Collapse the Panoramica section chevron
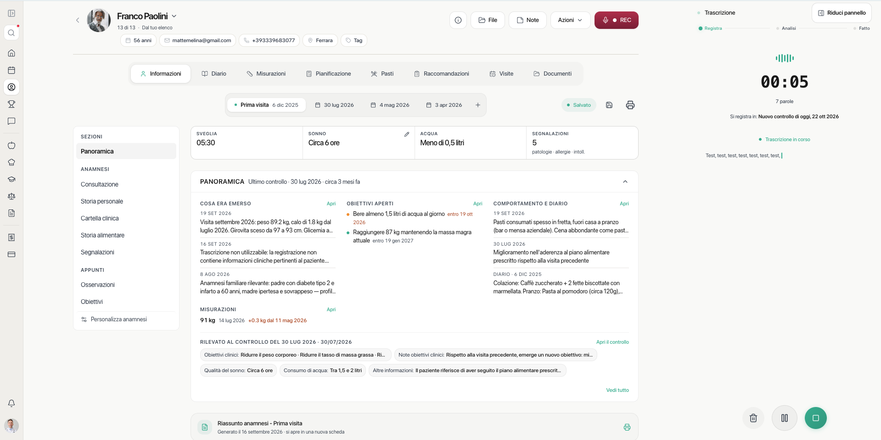881x440 pixels. (625, 181)
